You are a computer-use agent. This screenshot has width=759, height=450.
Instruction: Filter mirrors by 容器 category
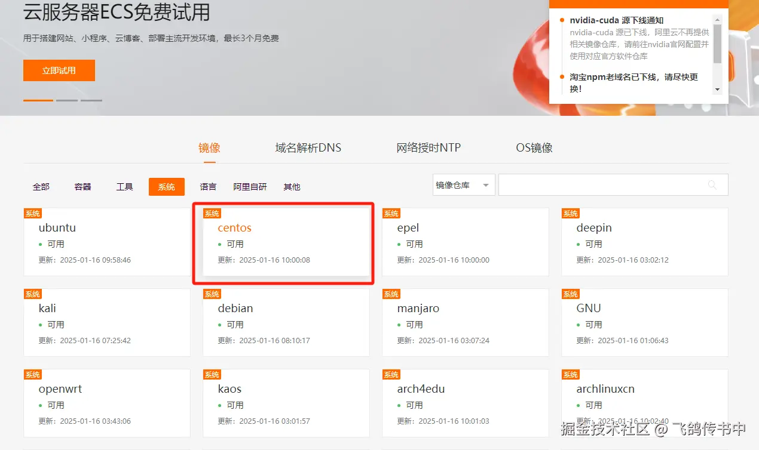83,187
